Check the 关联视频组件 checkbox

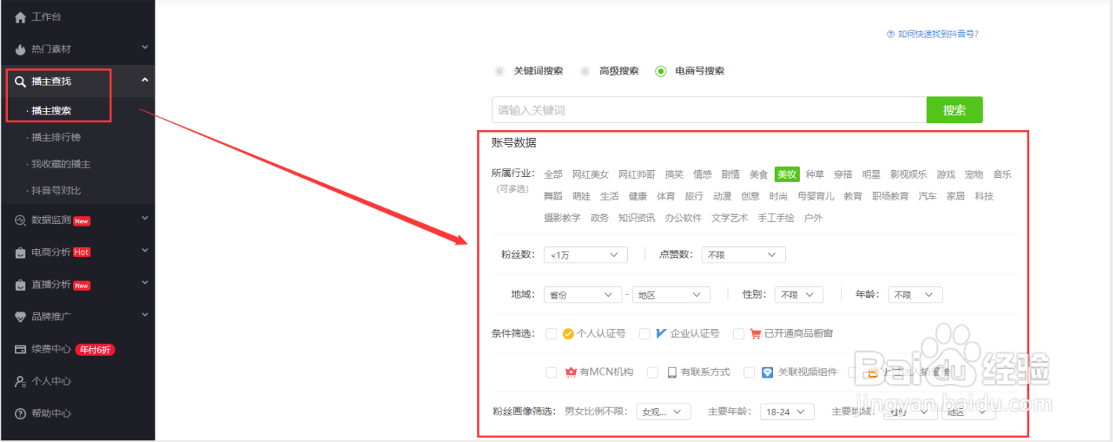click(x=750, y=372)
